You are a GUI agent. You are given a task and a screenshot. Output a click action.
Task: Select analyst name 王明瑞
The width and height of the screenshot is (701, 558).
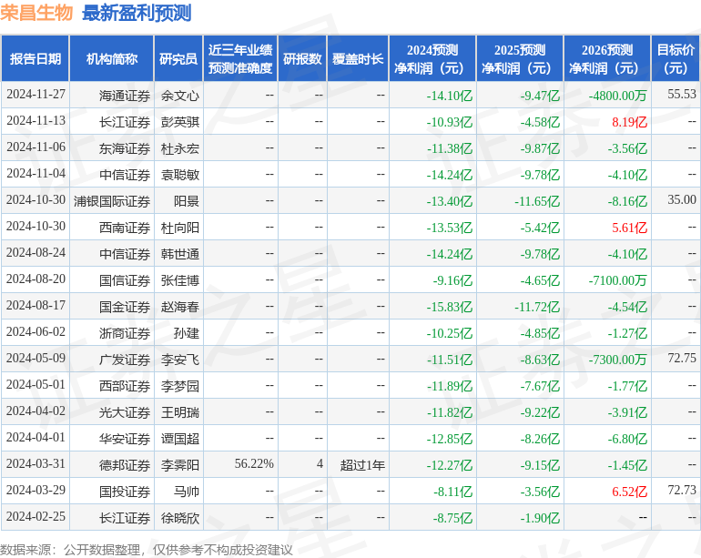tap(179, 411)
